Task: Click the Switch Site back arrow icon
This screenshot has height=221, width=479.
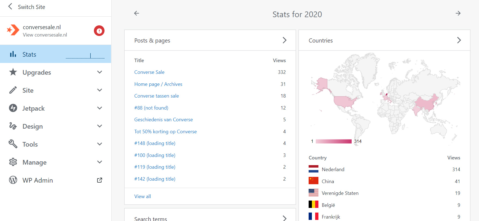Action: point(10,7)
